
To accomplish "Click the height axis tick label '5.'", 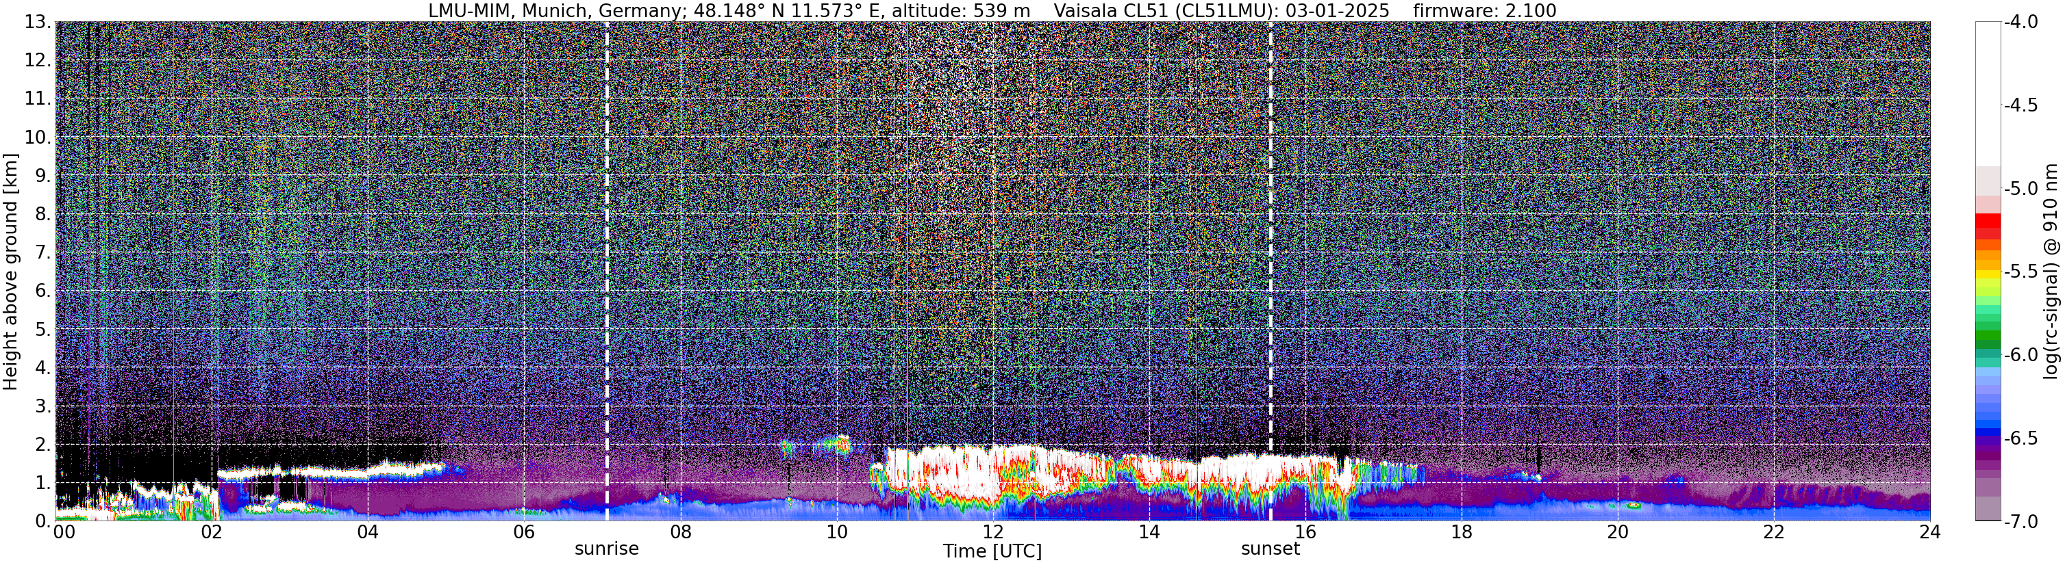I will (x=43, y=330).
